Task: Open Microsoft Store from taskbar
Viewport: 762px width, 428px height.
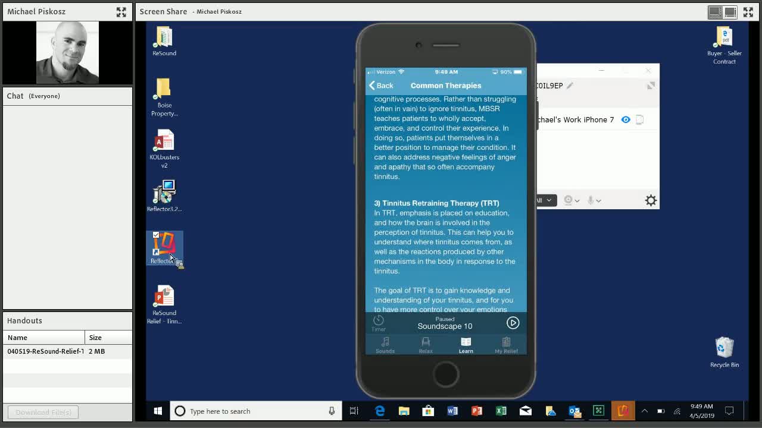Action: tap(428, 411)
